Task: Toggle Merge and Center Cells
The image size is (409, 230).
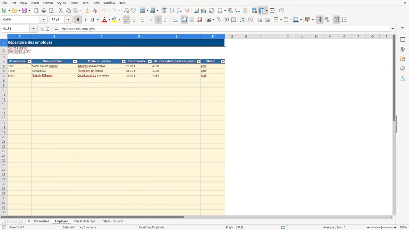Action: [184, 20]
